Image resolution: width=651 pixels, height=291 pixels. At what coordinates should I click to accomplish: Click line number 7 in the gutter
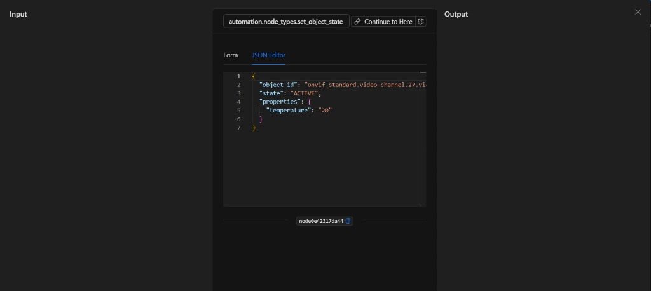pos(239,128)
